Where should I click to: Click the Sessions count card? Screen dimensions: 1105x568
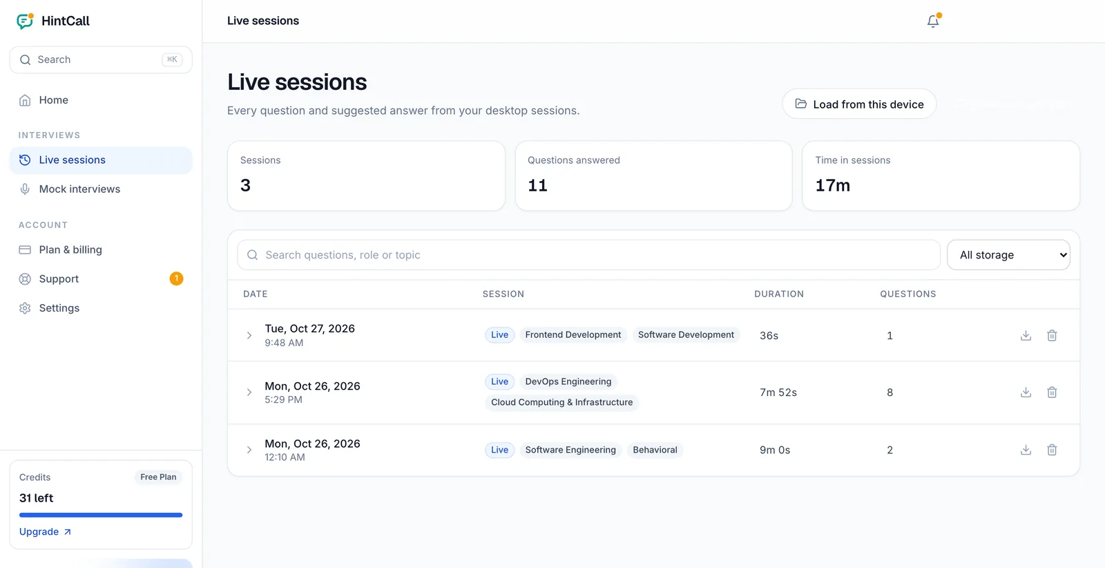click(x=366, y=176)
